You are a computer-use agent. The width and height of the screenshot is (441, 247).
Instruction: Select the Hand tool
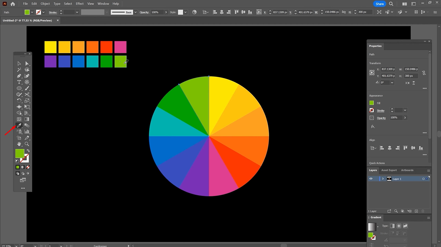(x=19, y=144)
